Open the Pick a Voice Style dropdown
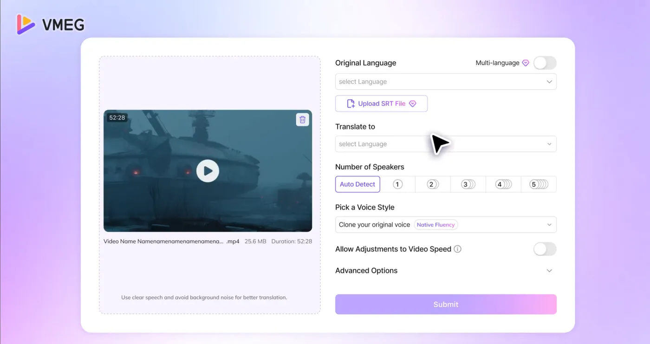The image size is (650, 344). (x=446, y=225)
